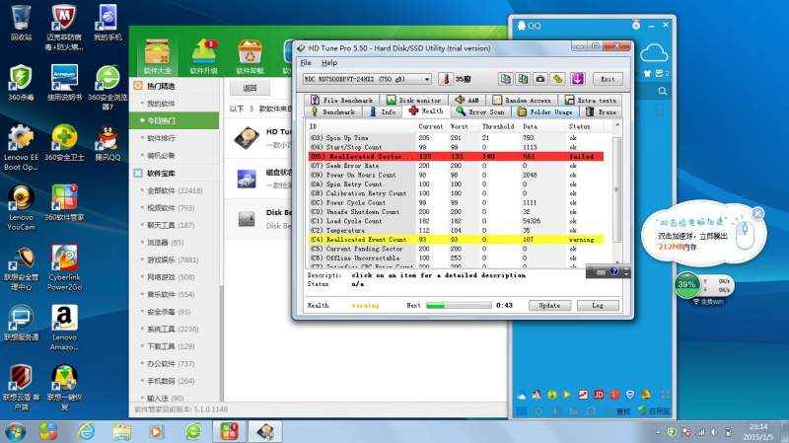
Task: Click the camera save screenshot icon
Action: 540,79
